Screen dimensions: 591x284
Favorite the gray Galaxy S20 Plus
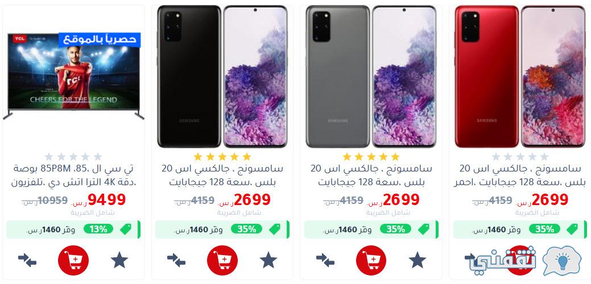click(418, 260)
